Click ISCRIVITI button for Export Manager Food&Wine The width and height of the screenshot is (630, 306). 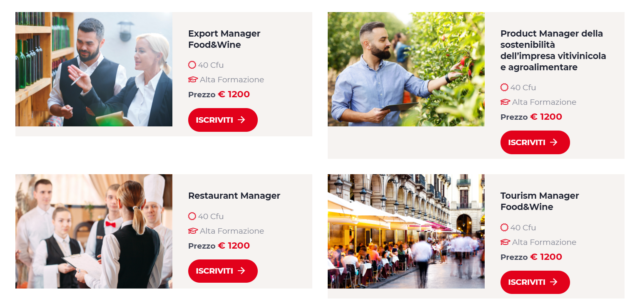223,120
